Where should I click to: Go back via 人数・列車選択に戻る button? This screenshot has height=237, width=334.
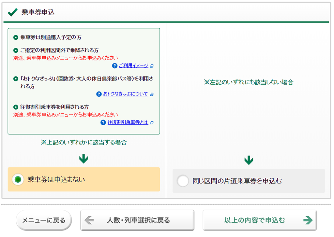pos(137,220)
